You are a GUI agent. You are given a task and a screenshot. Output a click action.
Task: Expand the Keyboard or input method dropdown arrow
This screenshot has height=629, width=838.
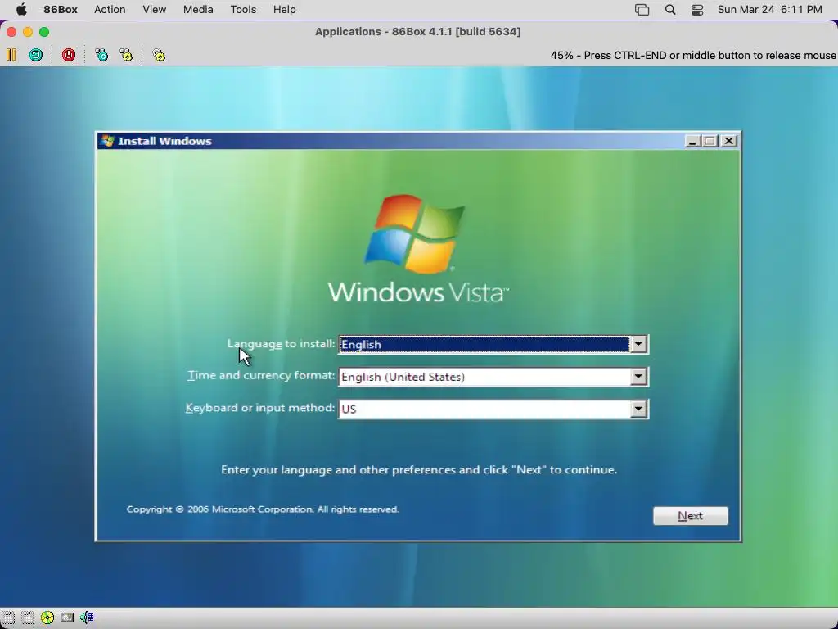click(638, 410)
